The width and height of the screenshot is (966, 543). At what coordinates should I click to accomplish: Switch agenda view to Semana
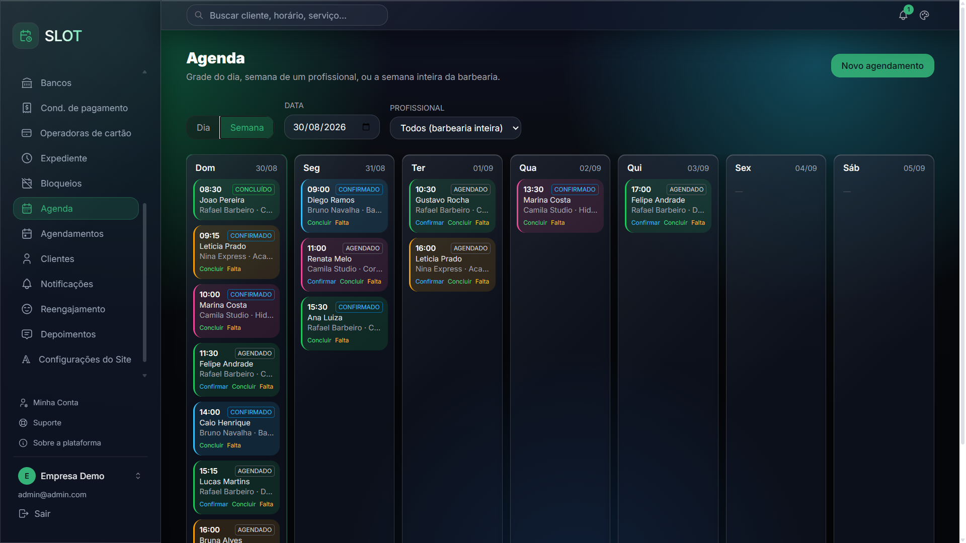click(x=247, y=128)
